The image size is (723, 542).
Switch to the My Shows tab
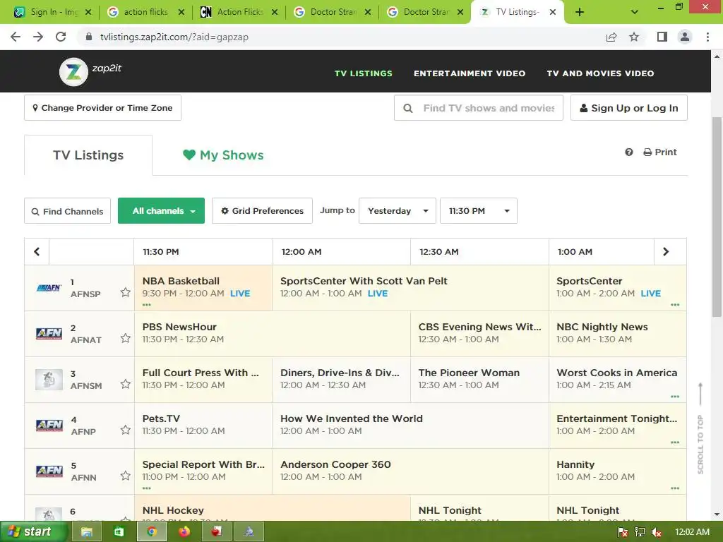[223, 155]
